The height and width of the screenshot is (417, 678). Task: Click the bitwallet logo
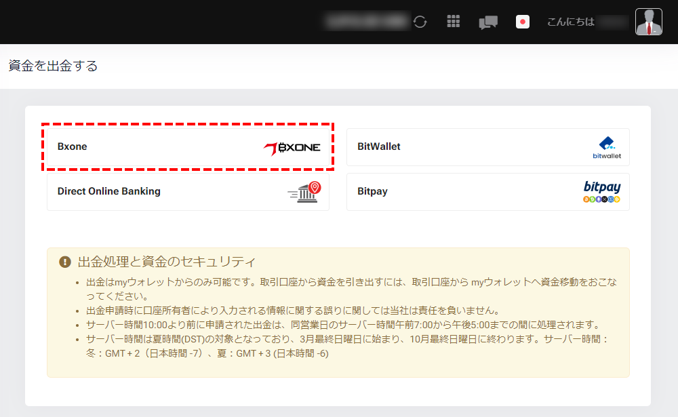pos(607,148)
